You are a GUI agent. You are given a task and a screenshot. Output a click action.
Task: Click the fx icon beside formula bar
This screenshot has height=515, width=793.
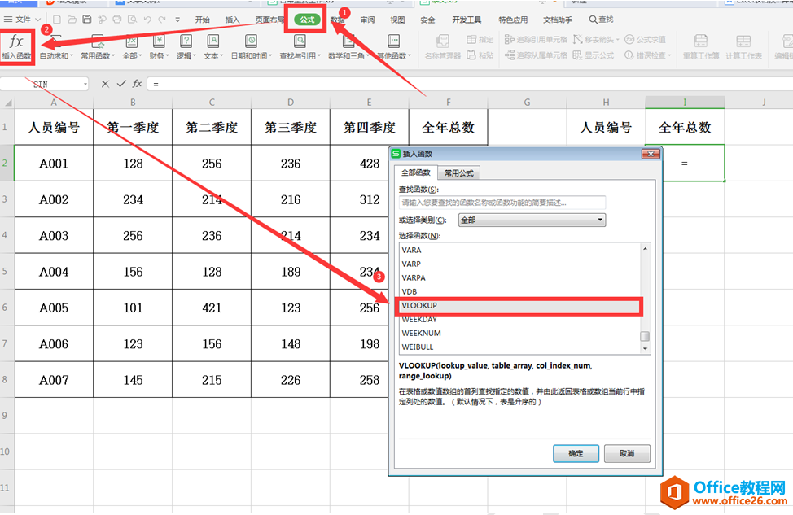click(137, 84)
